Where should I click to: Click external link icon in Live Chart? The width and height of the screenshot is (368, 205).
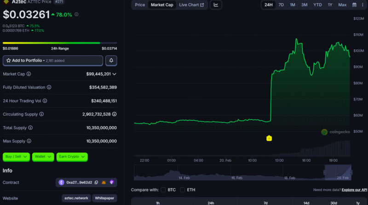pyautogui.click(x=202, y=5)
